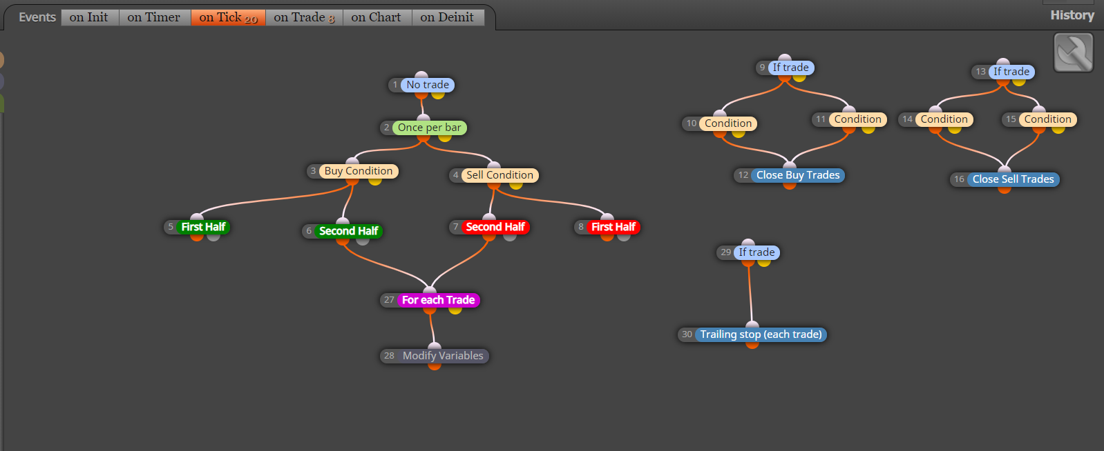Viewport: 1104px width, 451px height.
Task: Open the History panel
Action: tap(1072, 15)
